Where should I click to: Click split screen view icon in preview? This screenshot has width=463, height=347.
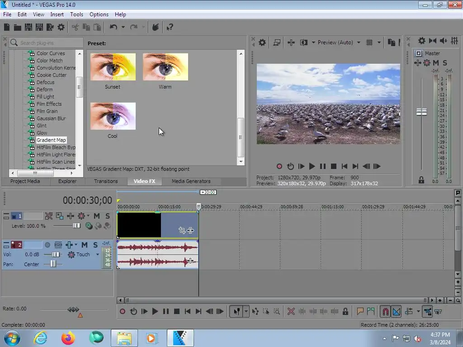(x=303, y=42)
